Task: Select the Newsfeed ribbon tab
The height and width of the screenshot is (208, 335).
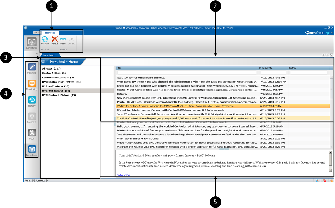Action: (50, 32)
